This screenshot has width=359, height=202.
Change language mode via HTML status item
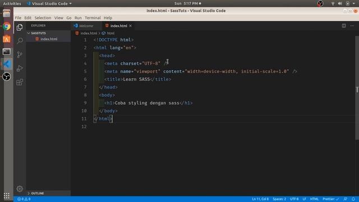pos(314,199)
